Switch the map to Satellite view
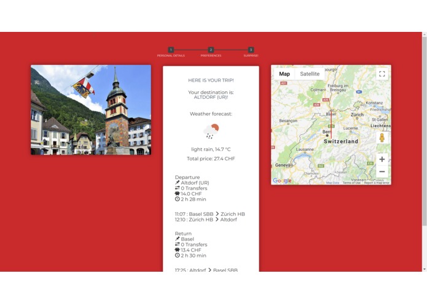 [310, 74]
